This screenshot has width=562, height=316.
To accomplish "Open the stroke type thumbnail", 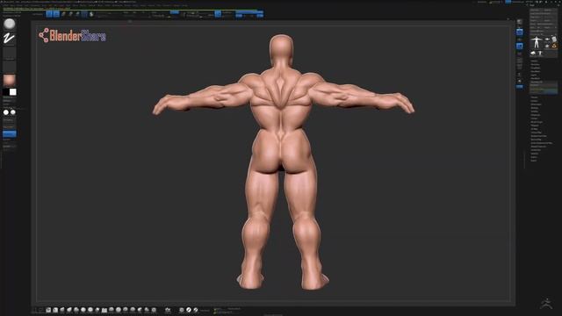I will point(10,38).
